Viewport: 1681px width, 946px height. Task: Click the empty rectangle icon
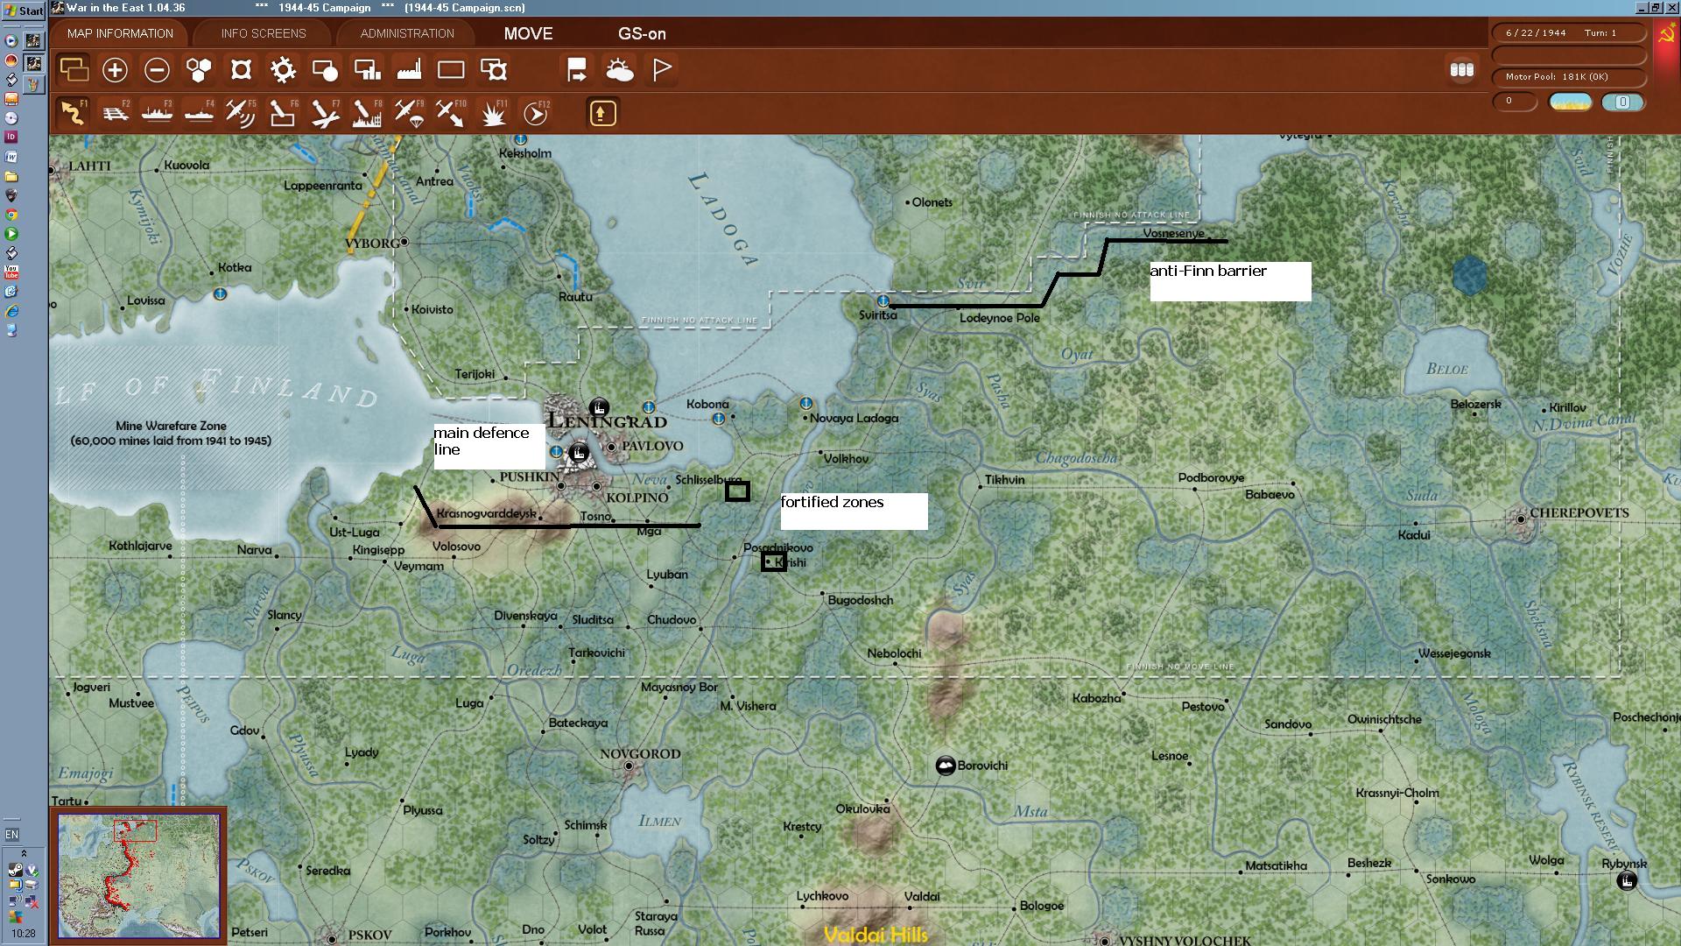pos(451,70)
